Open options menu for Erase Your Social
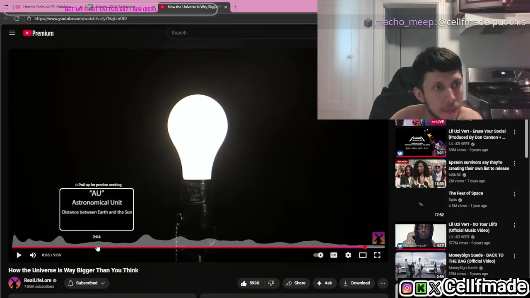Screen dimensions: 530x298 pyautogui.click(x=515, y=132)
